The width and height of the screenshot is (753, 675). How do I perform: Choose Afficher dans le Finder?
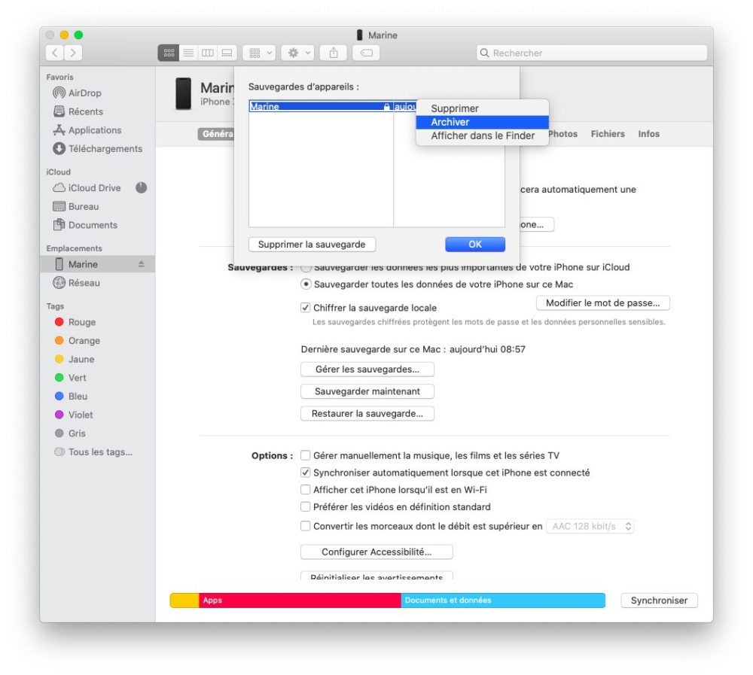(x=482, y=136)
